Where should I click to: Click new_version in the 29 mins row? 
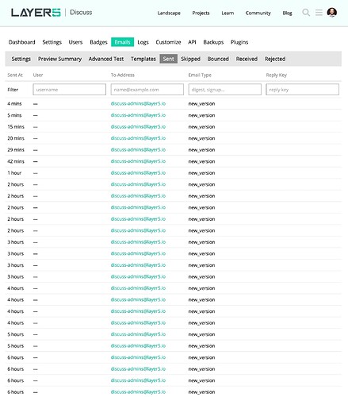201,150
